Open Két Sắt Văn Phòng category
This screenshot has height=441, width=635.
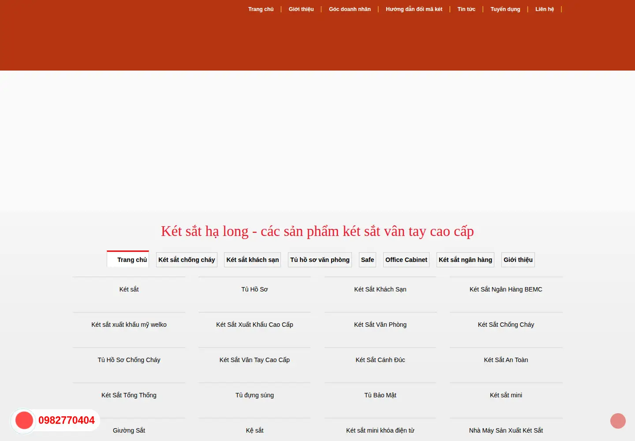click(380, 325)
